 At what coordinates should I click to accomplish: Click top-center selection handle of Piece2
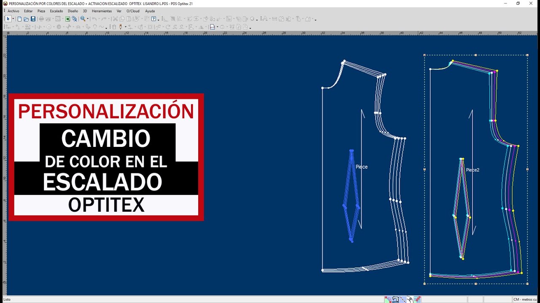pos(476,55)
